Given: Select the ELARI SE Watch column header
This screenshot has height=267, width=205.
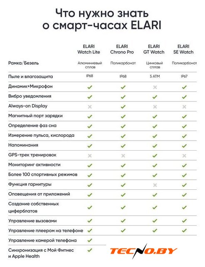Looking at the screenshot, I should 183,49.
